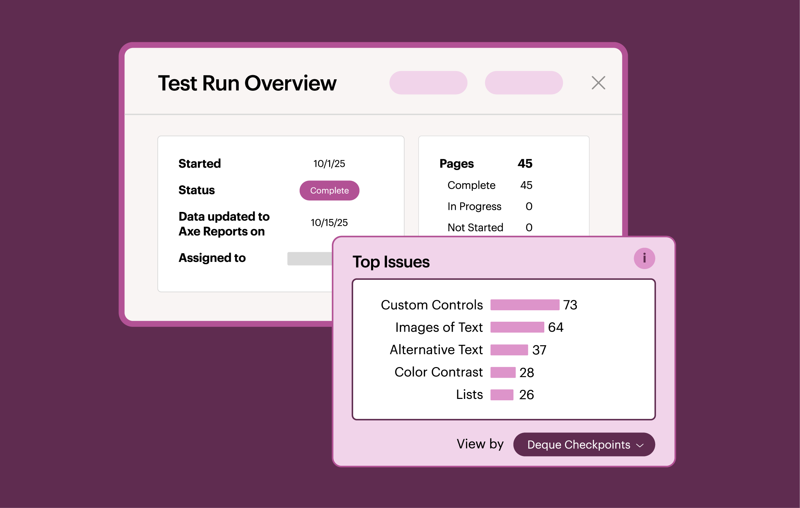Select the Complete status badge
The height and width of the screenshot is (508, 800).
329,190
